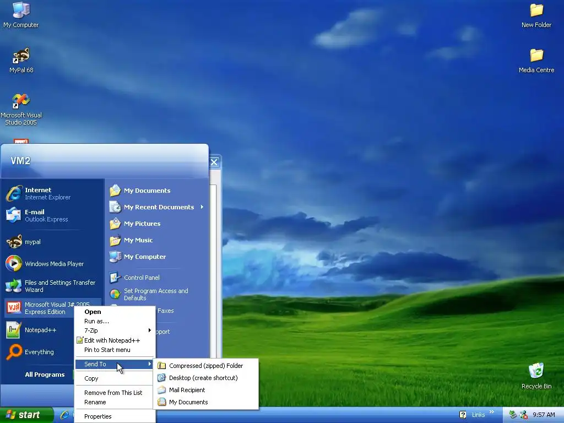Screen dimensions: 564x423
Task: Send to My Documents
Action: point(206,402)
